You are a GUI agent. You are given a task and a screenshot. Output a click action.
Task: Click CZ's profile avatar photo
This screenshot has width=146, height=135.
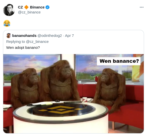9,10
